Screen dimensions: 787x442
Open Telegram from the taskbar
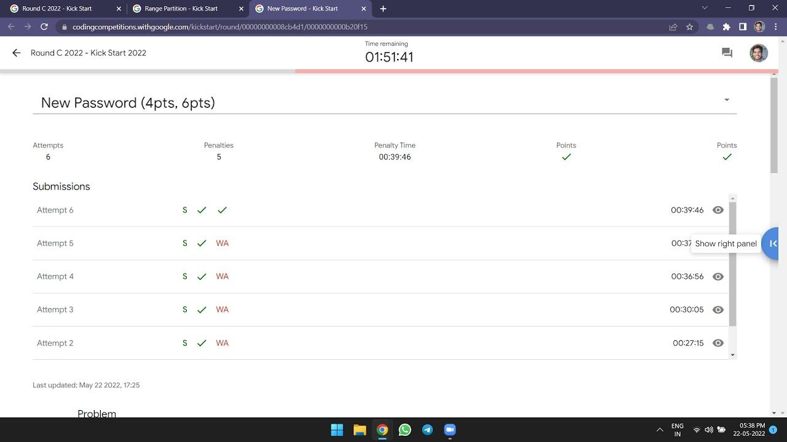click(427, 430)
